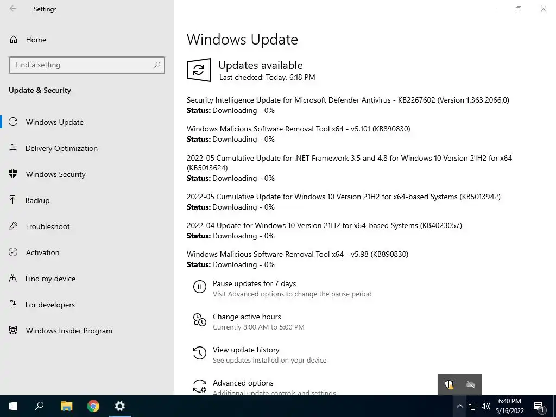Click Currently 8:00 AM to 5:00 PM text
The height and width of the screenshot is (417, 556).
coord(258,327)
